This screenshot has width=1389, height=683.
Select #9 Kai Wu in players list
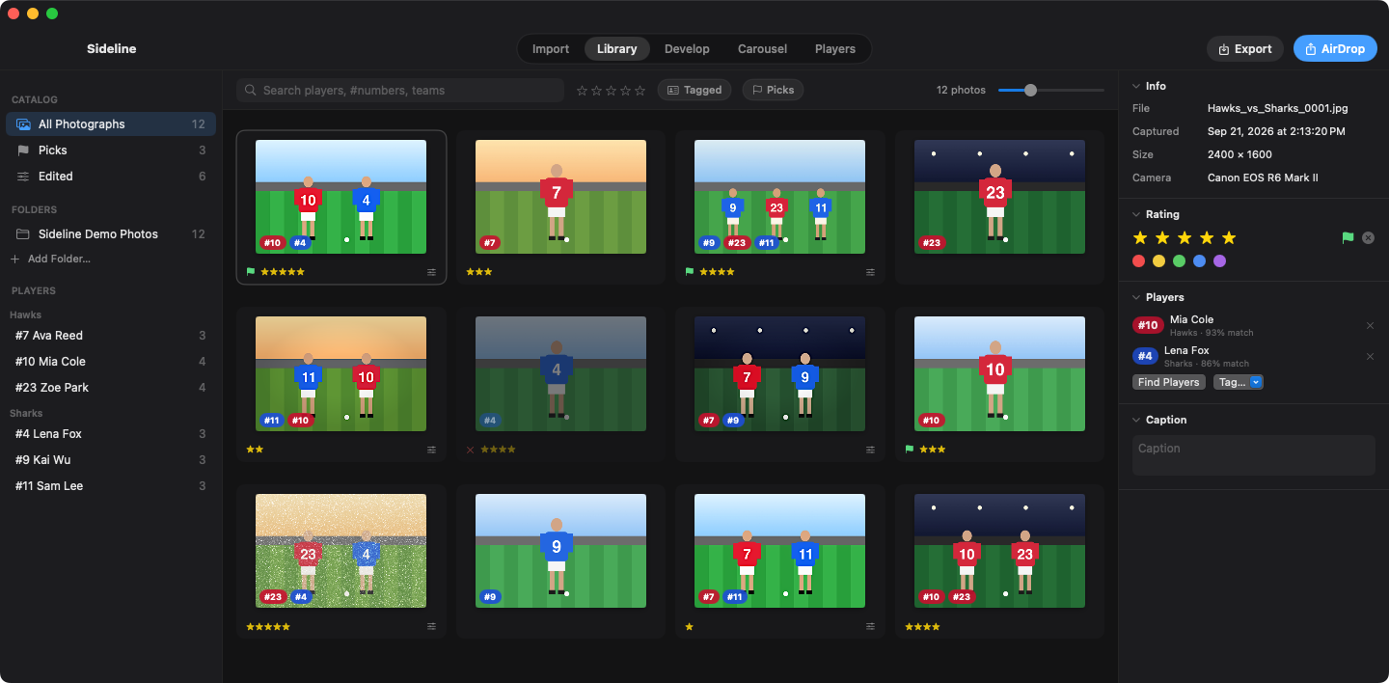click(x=111, y=459)
